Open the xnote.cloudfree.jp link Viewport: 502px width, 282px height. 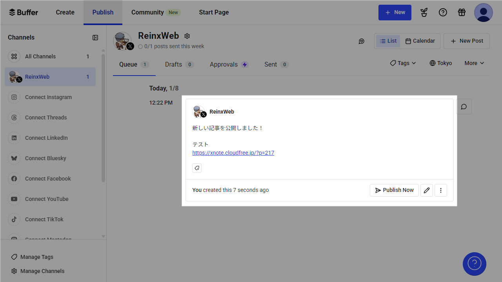tap(233, 153)
